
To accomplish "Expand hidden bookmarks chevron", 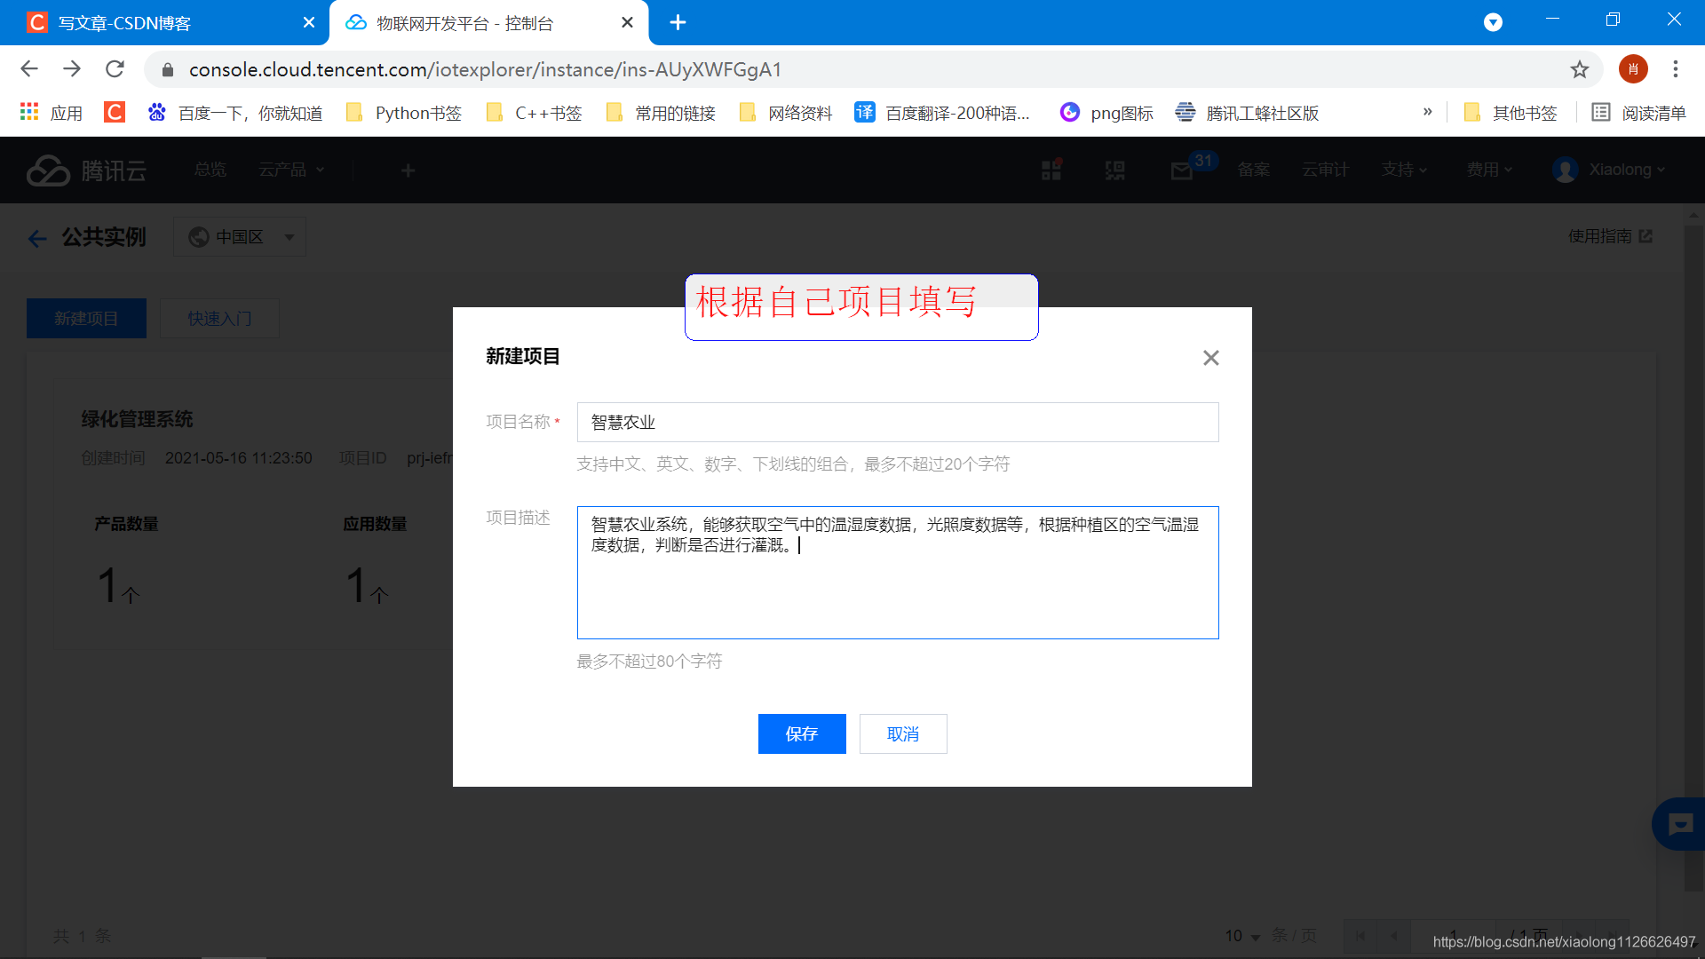I will coord(1427,112).
